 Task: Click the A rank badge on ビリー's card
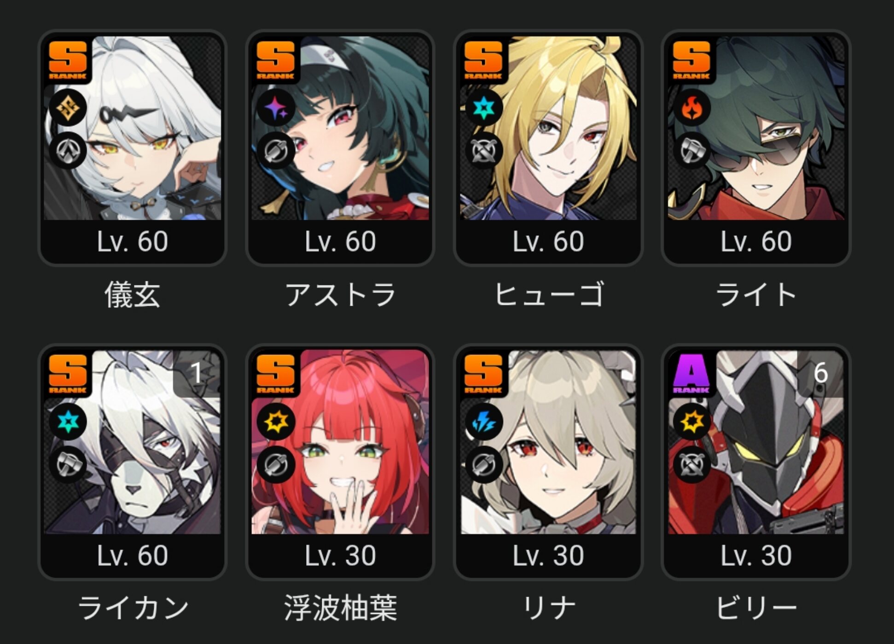[691, 374]
